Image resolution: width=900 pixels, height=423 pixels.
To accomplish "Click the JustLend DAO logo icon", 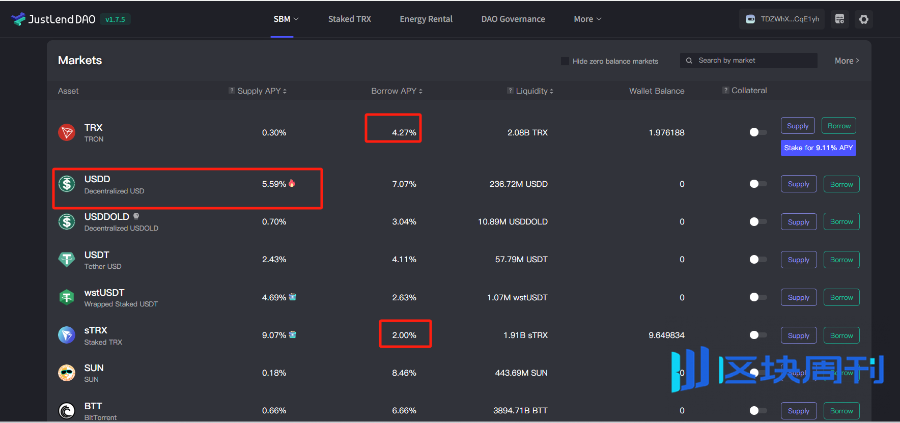I will point(18,19).
